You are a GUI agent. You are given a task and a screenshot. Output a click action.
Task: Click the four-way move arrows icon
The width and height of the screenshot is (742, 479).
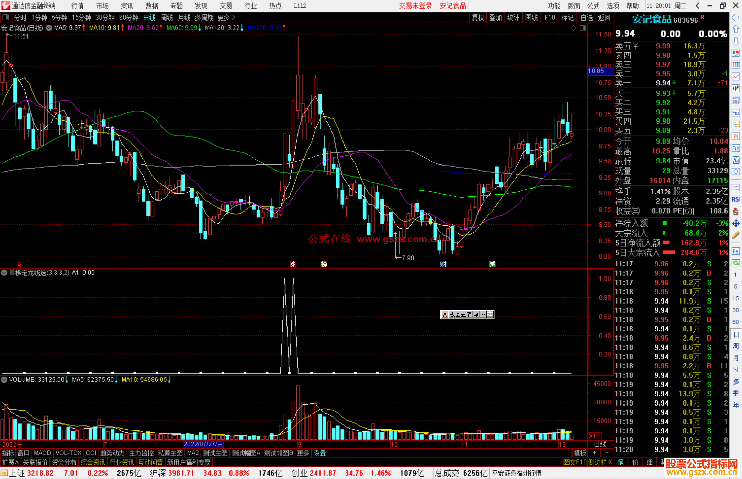click(x=735, y=224)
